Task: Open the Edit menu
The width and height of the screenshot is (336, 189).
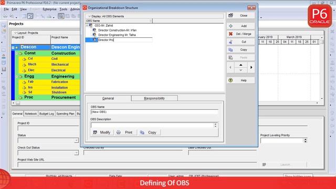Action: pyautogui.click(x=14, y=9)
